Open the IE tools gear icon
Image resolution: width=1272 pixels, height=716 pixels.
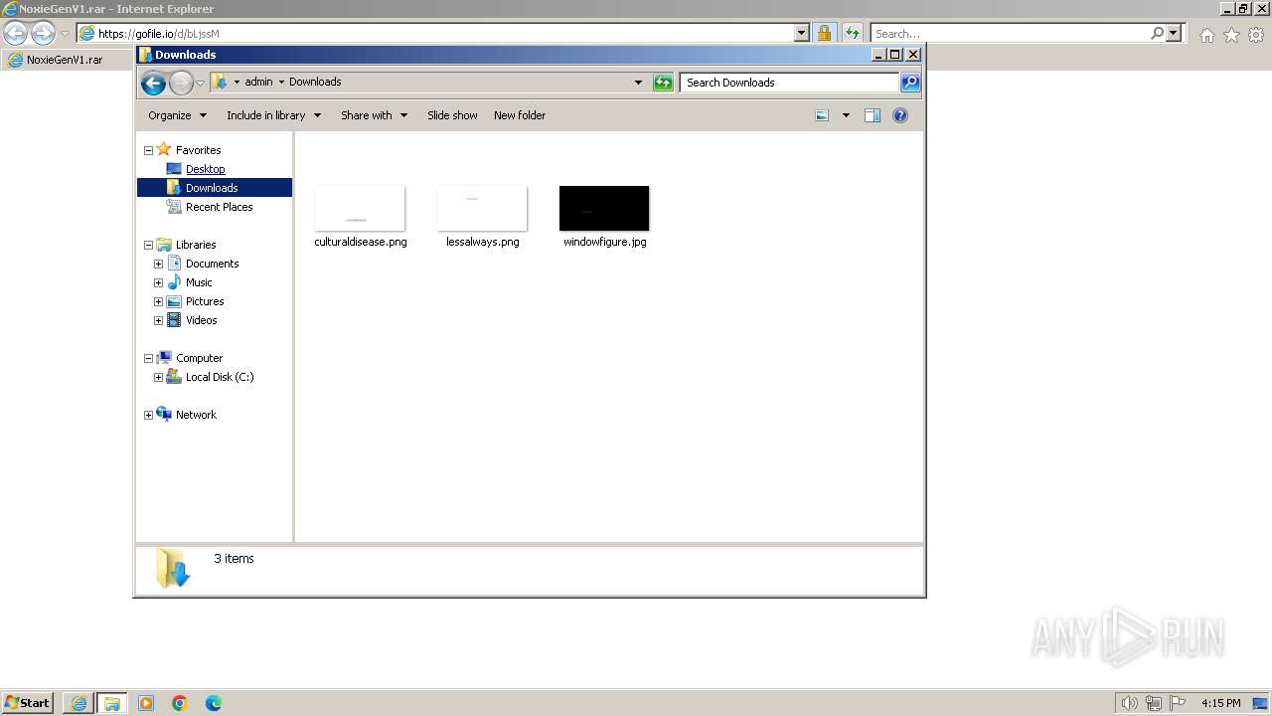pos(1257,35)
